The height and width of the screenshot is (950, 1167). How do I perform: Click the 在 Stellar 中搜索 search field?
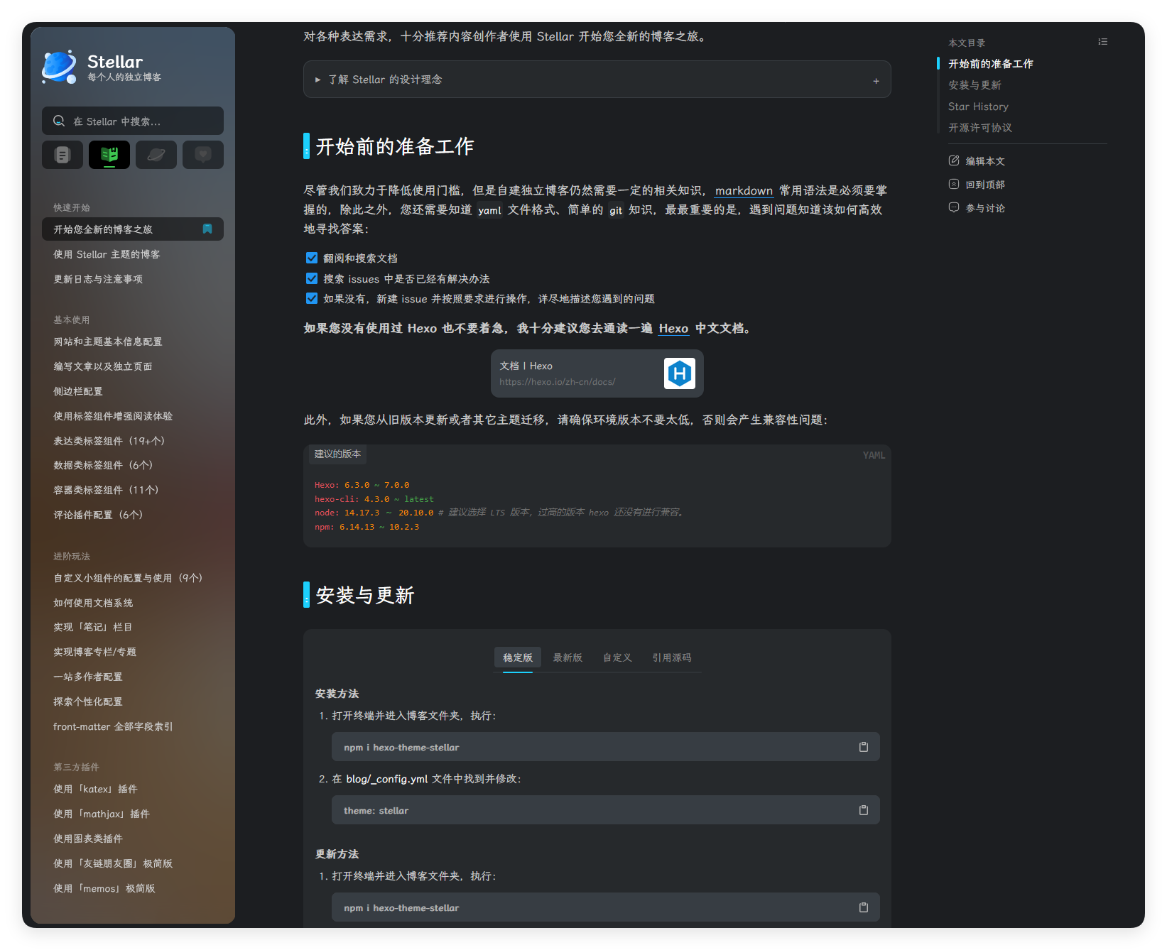point(133,121)
